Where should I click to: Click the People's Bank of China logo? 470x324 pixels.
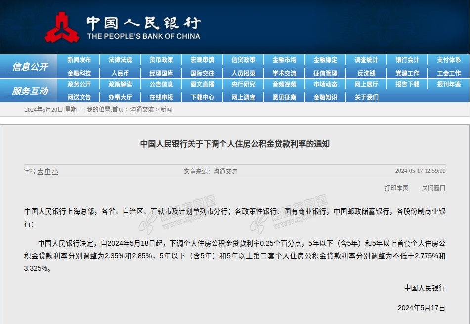click(x=62, y=27)
